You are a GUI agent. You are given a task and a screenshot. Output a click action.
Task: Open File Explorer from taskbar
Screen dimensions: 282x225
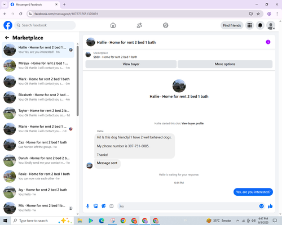pyautogui.click(x=80, y=220)
